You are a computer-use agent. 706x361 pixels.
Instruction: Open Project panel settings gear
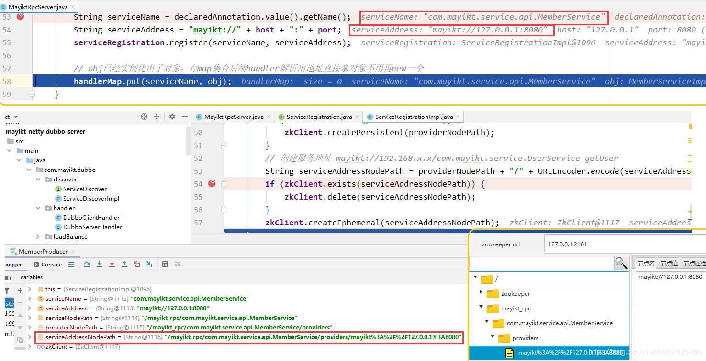pos(172,117)
